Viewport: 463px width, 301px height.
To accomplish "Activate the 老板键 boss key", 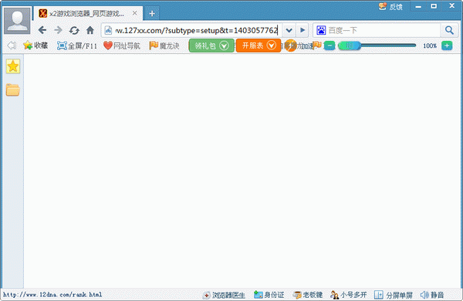I will point(307,295).
